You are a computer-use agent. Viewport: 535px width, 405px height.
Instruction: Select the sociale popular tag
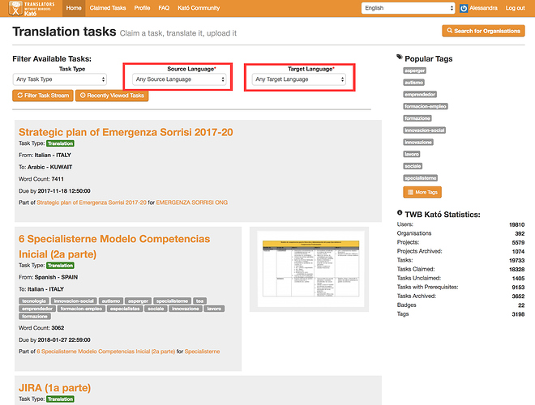point(413,166)
